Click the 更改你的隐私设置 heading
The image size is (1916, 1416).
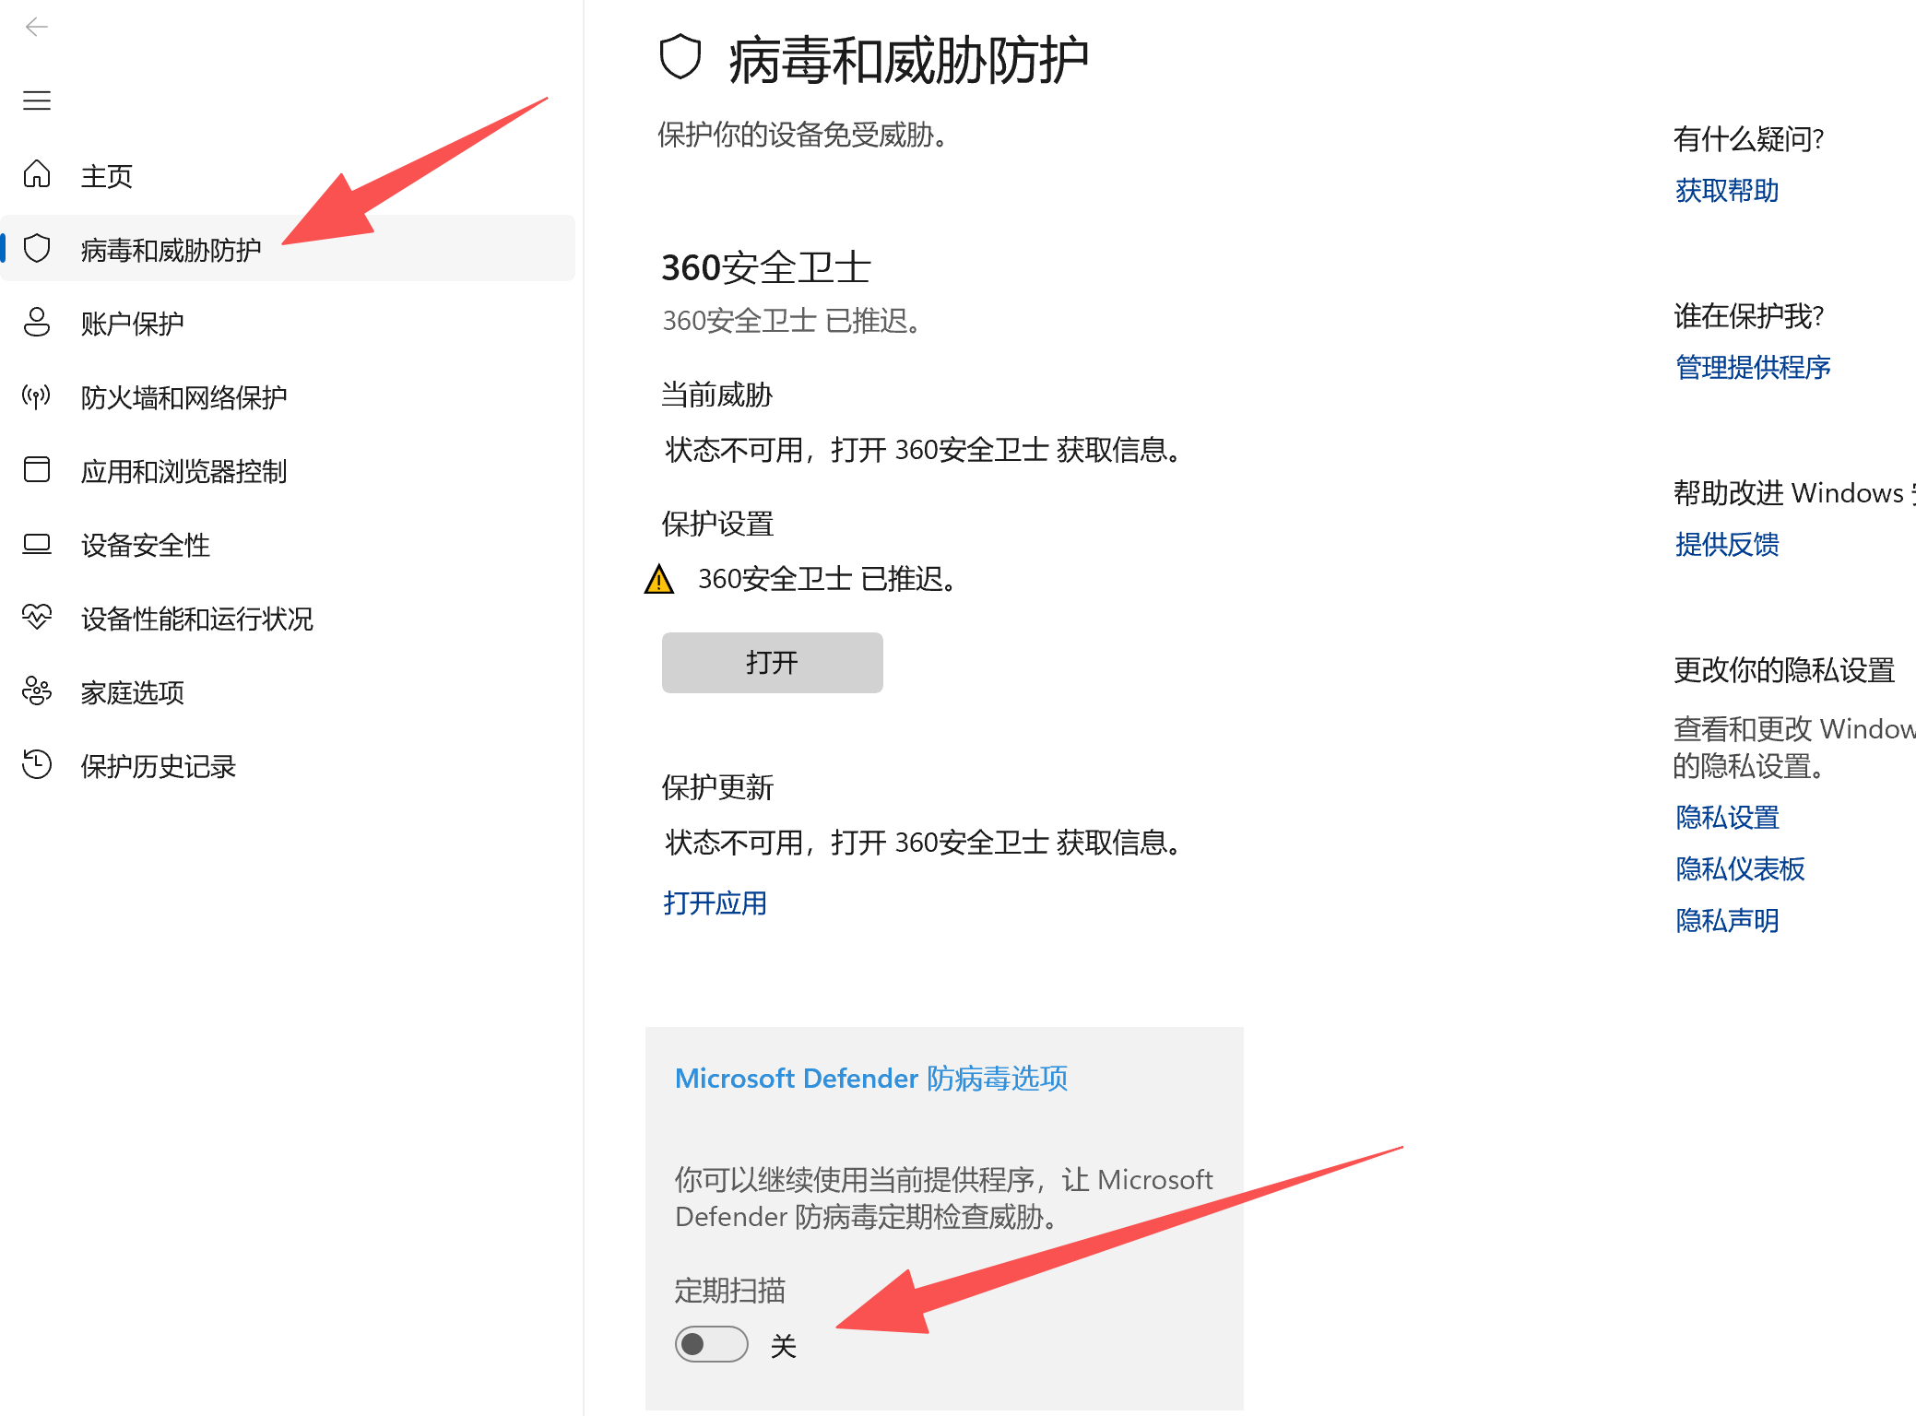tap(1784, 669)
